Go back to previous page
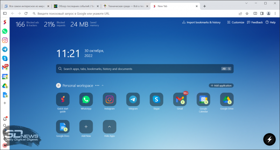The width and height of the screenshot is (280, 150). click(13, 13)
